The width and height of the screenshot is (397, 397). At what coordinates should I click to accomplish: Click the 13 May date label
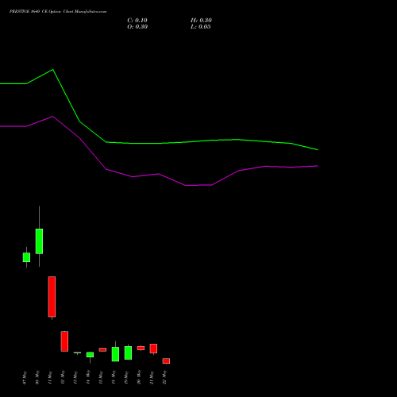(75, 378)
